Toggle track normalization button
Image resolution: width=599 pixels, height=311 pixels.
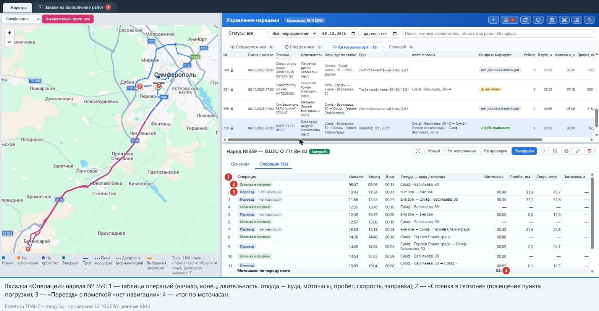[68, 19]
